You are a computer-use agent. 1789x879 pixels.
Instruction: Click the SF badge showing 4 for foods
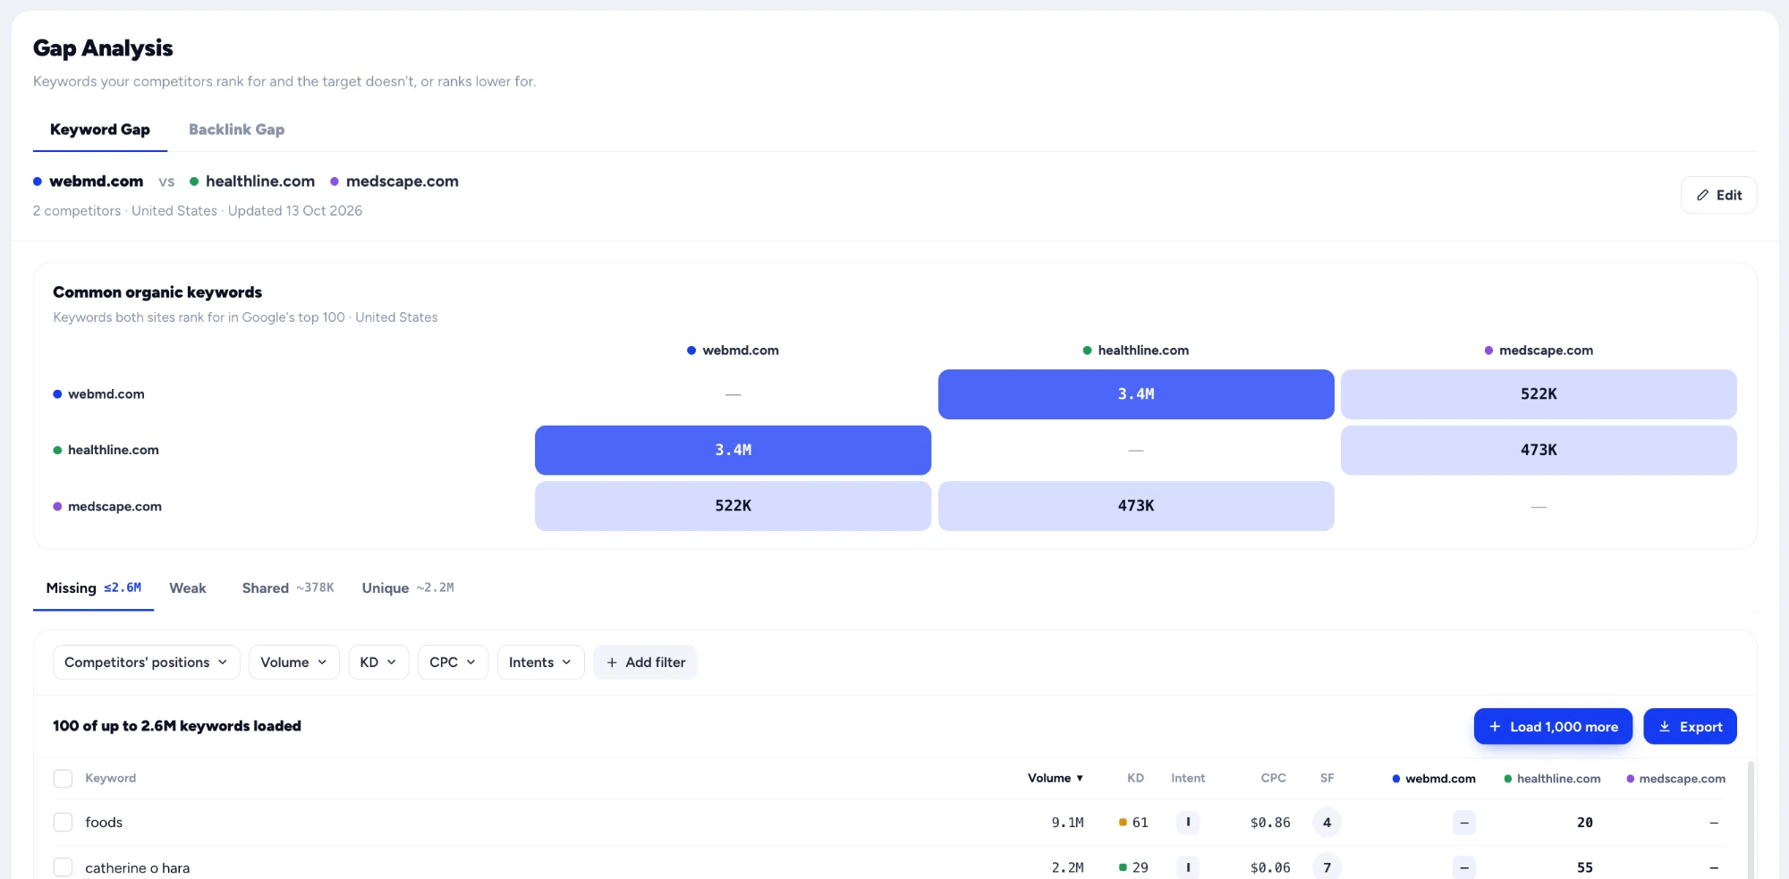1327,822
